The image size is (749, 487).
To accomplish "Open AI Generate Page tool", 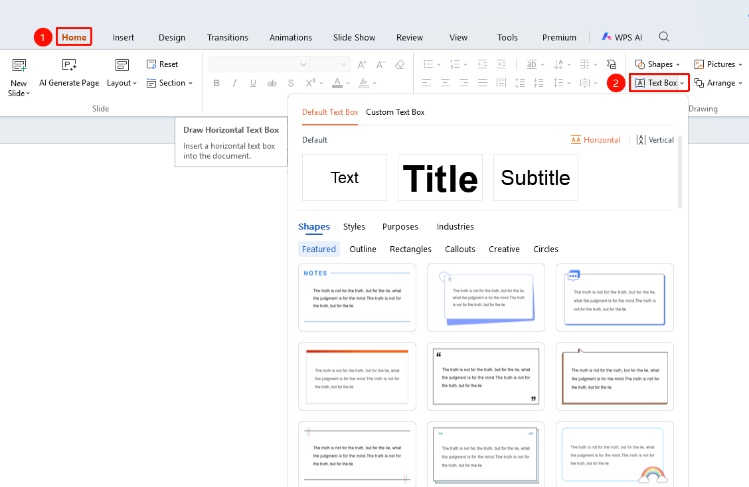I will coord(69,74).
